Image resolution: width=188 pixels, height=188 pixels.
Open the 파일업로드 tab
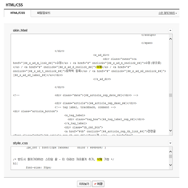pos(44,13)
